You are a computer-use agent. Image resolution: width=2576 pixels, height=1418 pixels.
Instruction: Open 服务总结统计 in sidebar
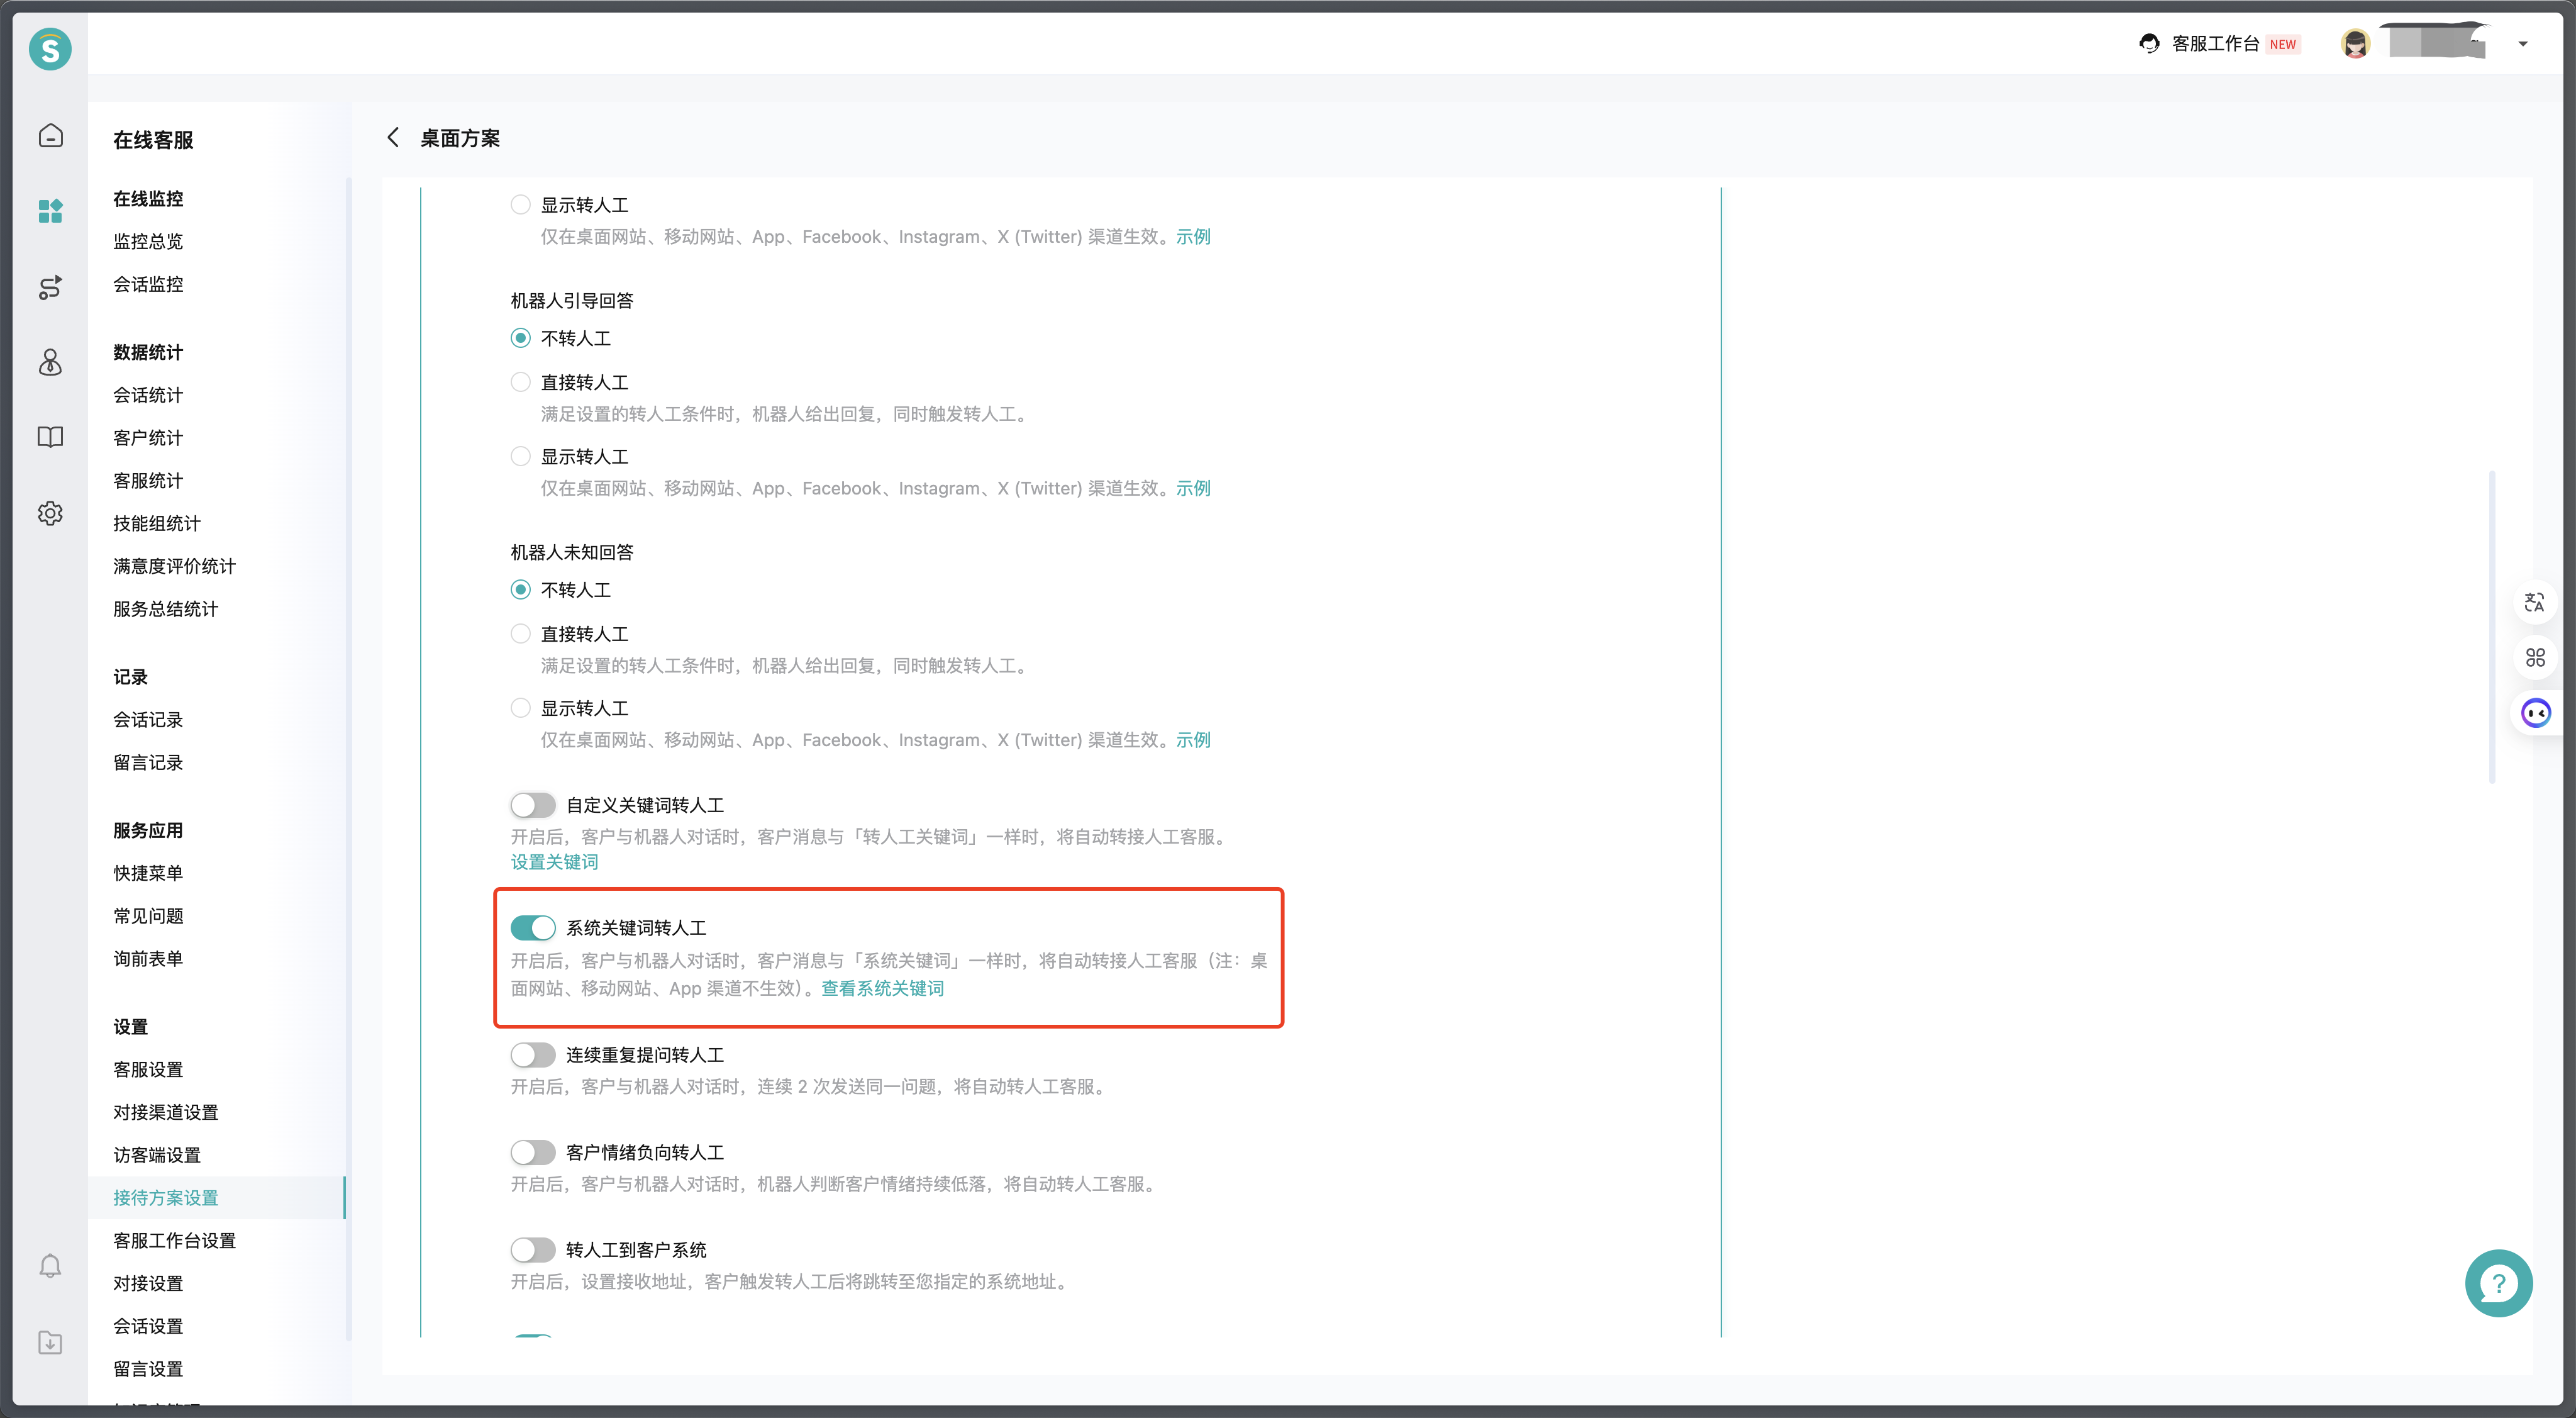click(x=165, y=609)
